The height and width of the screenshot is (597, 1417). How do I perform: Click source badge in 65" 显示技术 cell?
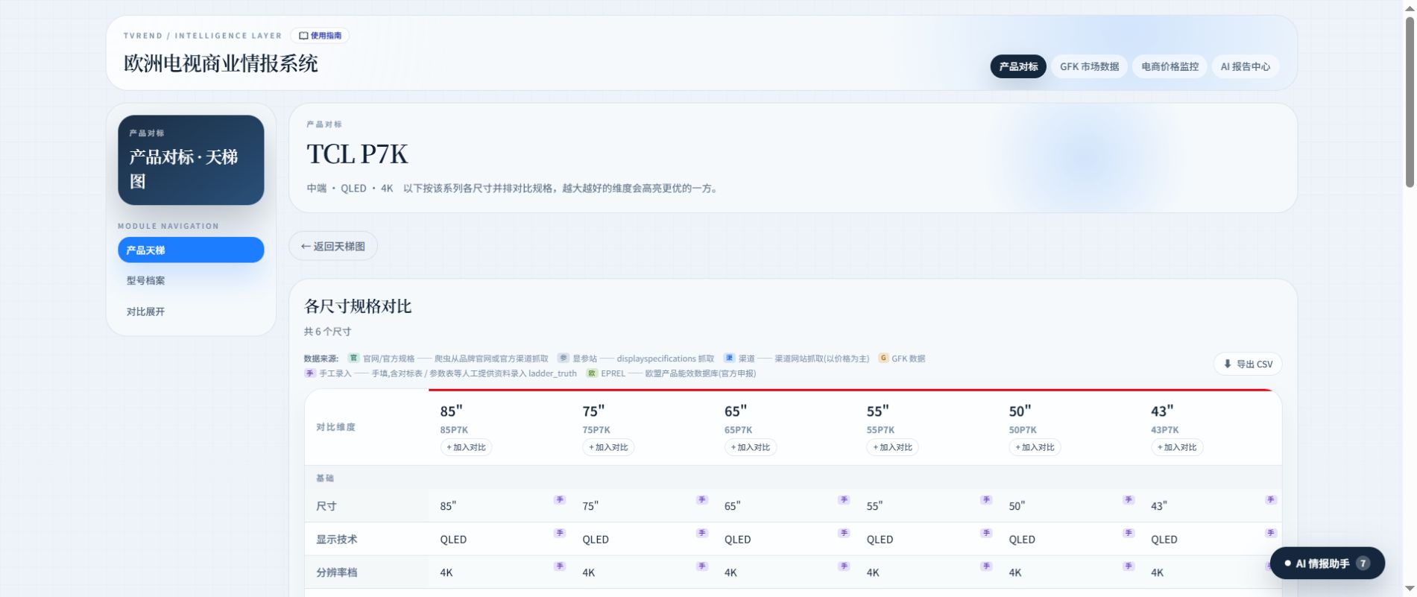844,533
